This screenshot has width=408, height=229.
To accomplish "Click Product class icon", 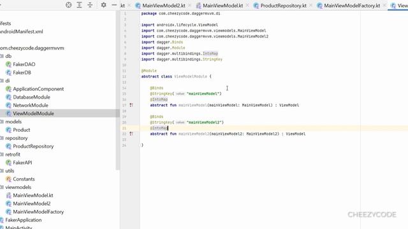I will pos(8,130).
